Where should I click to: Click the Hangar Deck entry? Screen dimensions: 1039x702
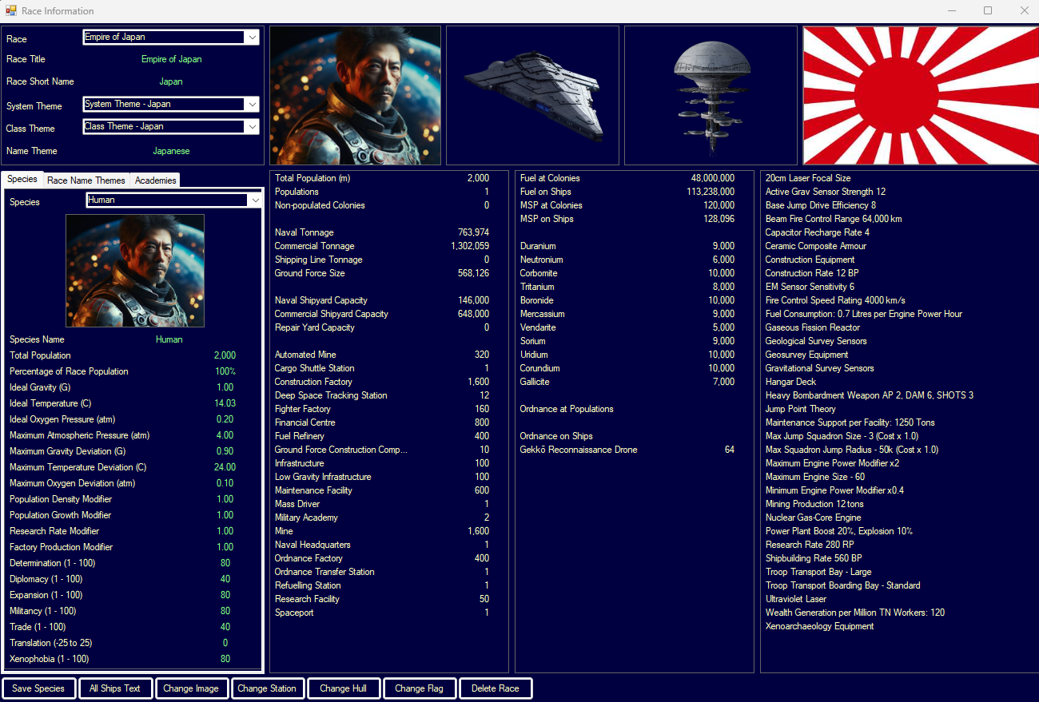pos(790,382)
